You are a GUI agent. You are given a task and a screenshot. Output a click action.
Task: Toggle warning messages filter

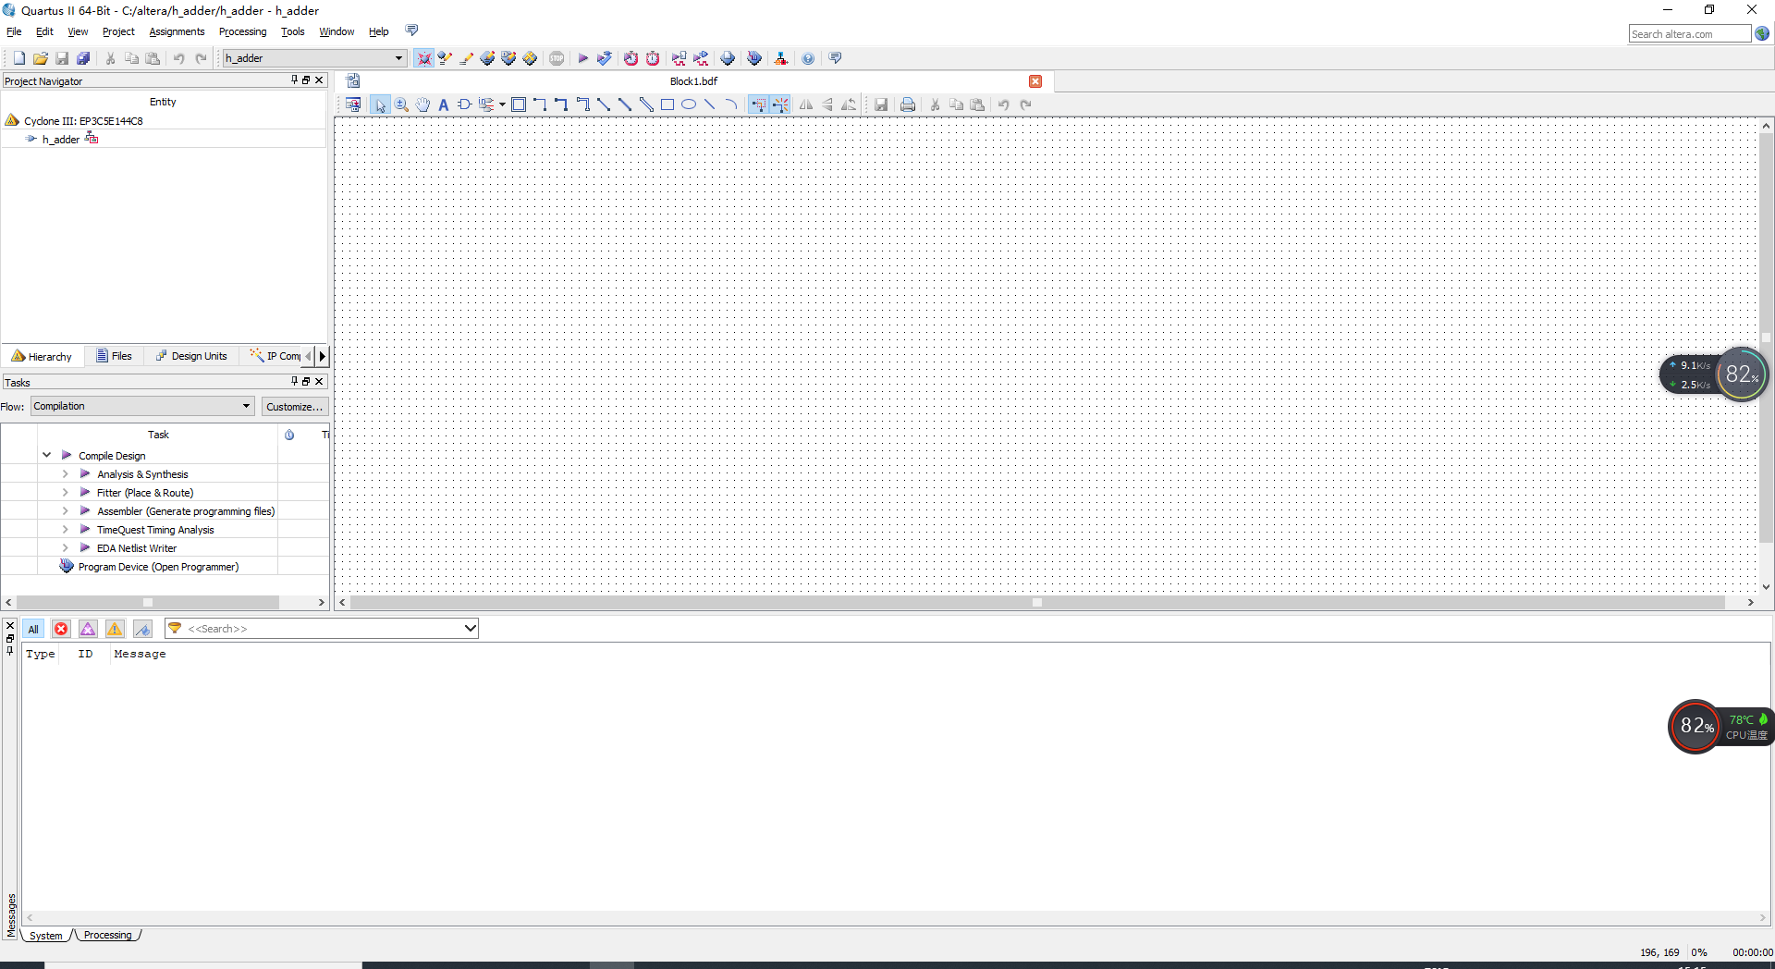click(115, 629)
